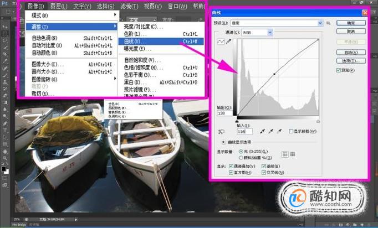Choose 色阶(L)... from the submenu

click(x=161, y=34)
